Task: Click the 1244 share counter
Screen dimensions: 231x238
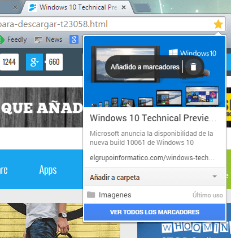Action: (x=9, y=62)
